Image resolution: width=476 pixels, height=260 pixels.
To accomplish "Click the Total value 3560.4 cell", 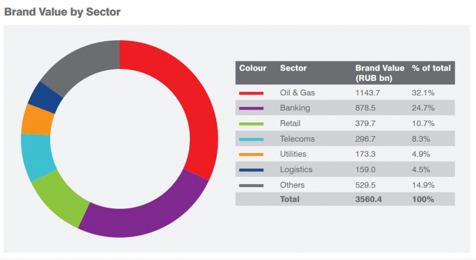I will [x=368, y=199].
